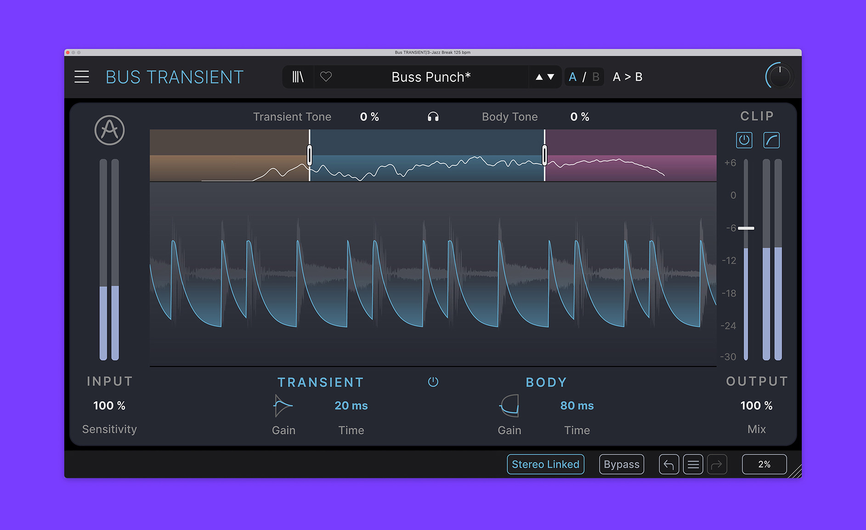Select the previous preset with the up arrow

click(539, 77)
